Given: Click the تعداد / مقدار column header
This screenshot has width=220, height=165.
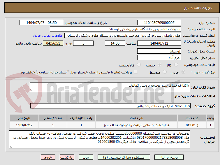Looking at the screenshot, I should (x=53, y=118).
